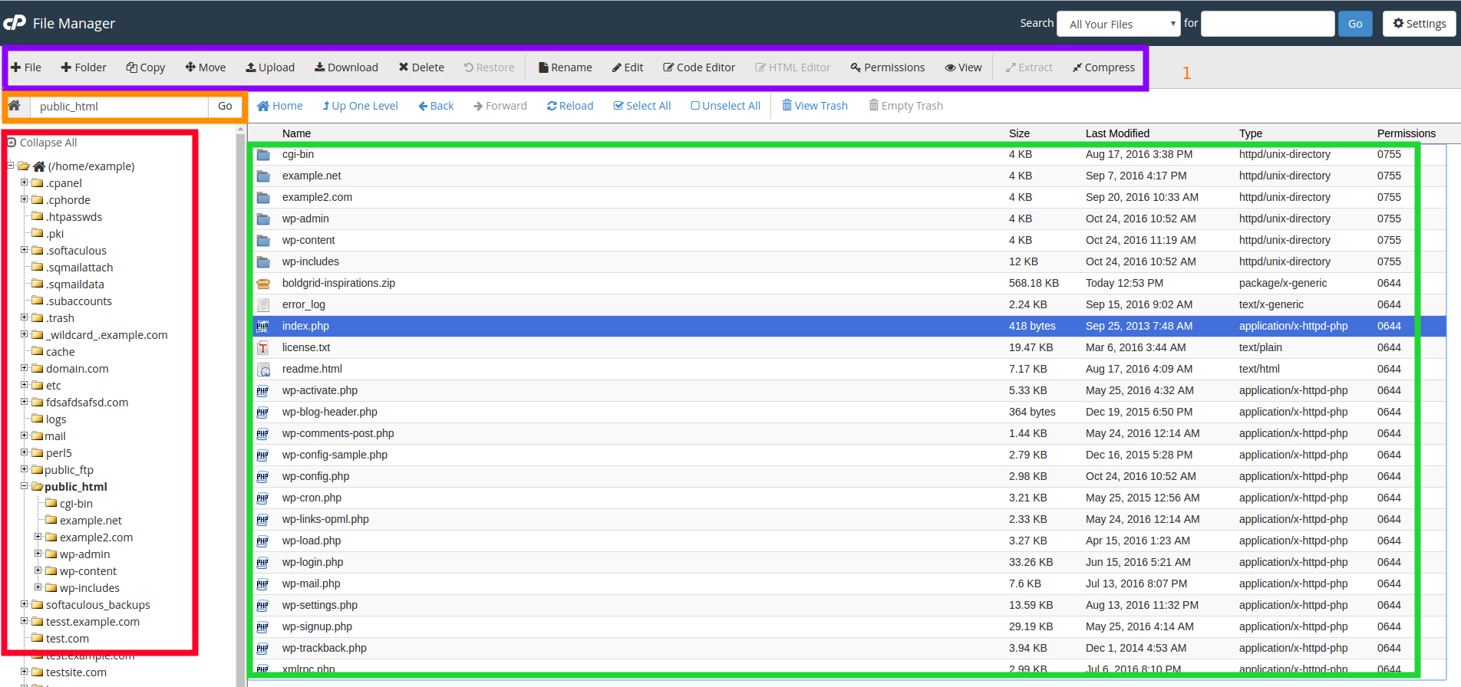This screenshot has width=1461, height=687.
Task: Expand the softaculous_backups tree folder
Action: (x=24, y=604)
